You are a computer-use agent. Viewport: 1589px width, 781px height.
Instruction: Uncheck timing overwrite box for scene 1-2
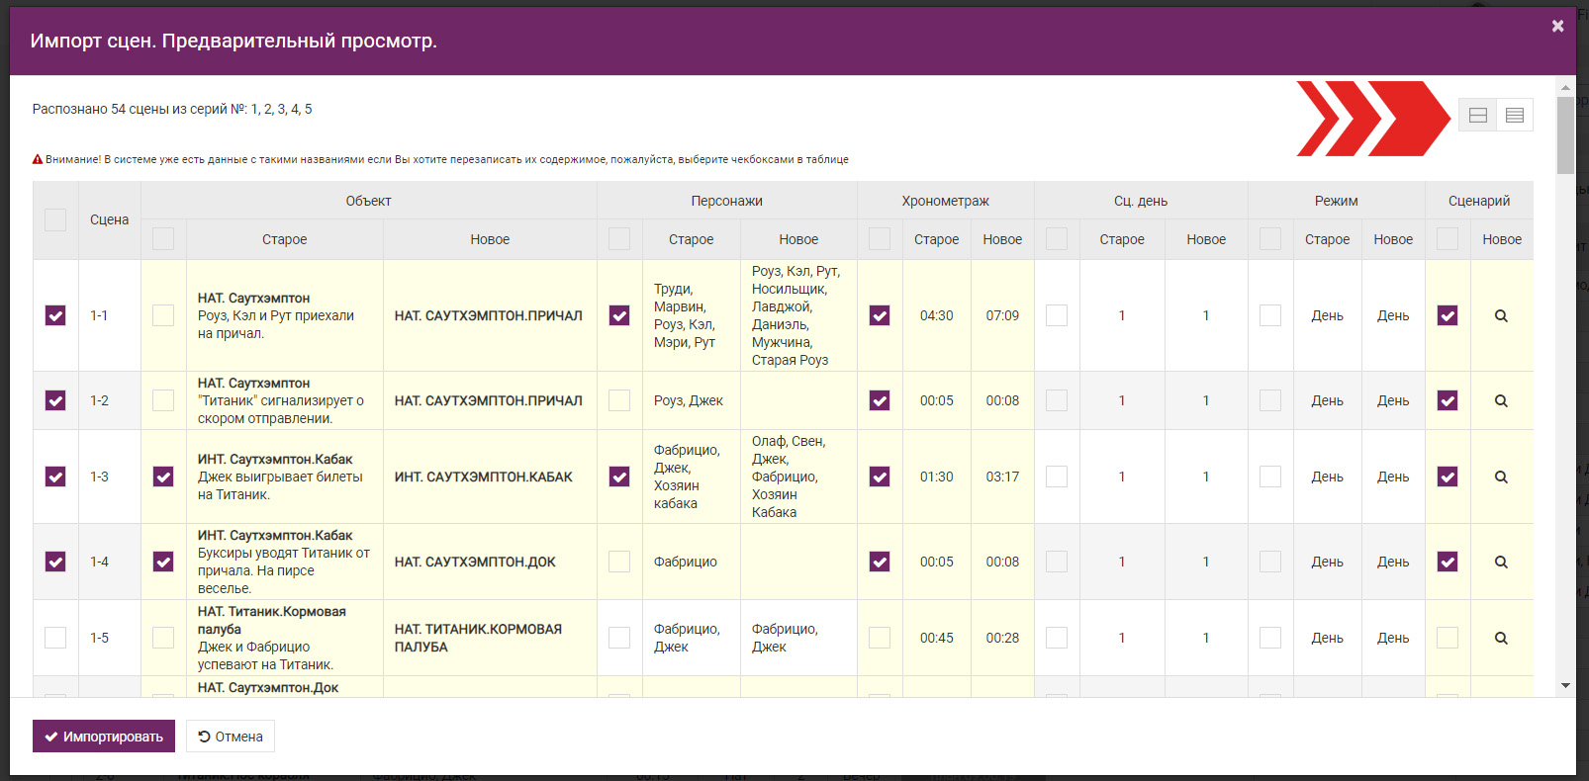[x=880, y=400]
